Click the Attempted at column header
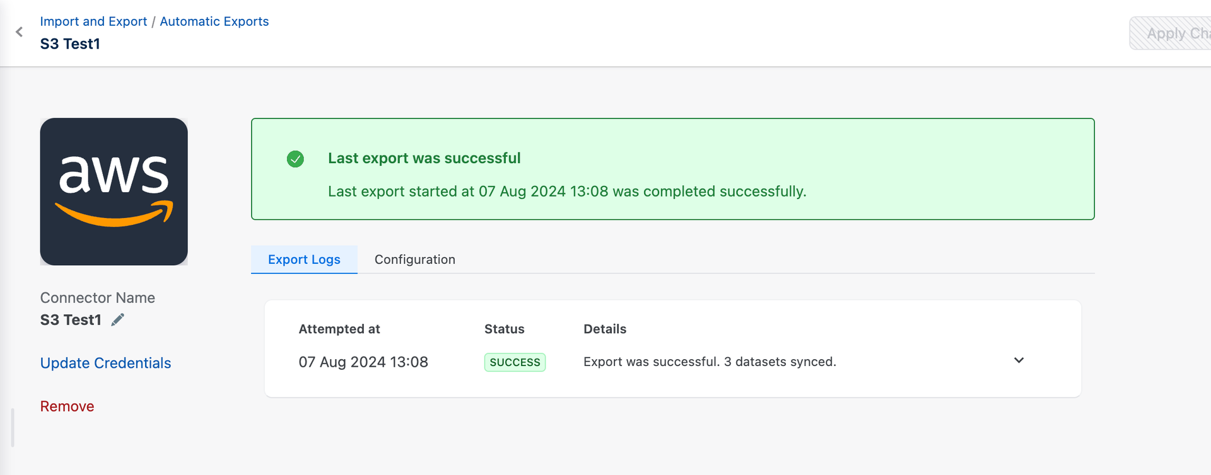Viewport: 1211px width, 475px height. (339, 329)
